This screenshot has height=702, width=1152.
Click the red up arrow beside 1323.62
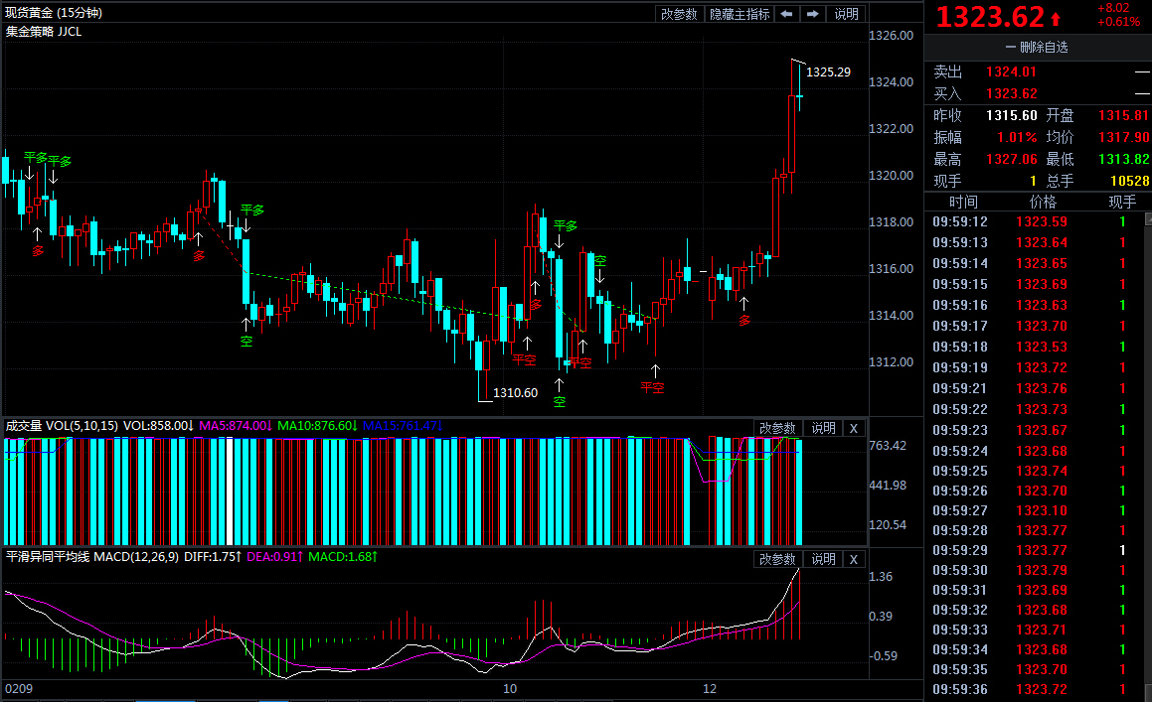pyautogui.click(x=1056, y=19)
